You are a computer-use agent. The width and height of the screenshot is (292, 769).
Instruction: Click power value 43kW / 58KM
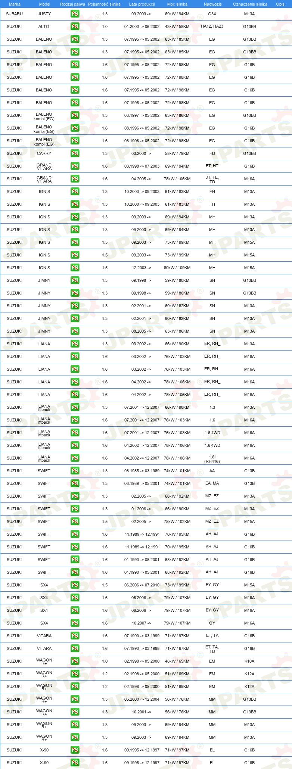[x=177, y=27]
